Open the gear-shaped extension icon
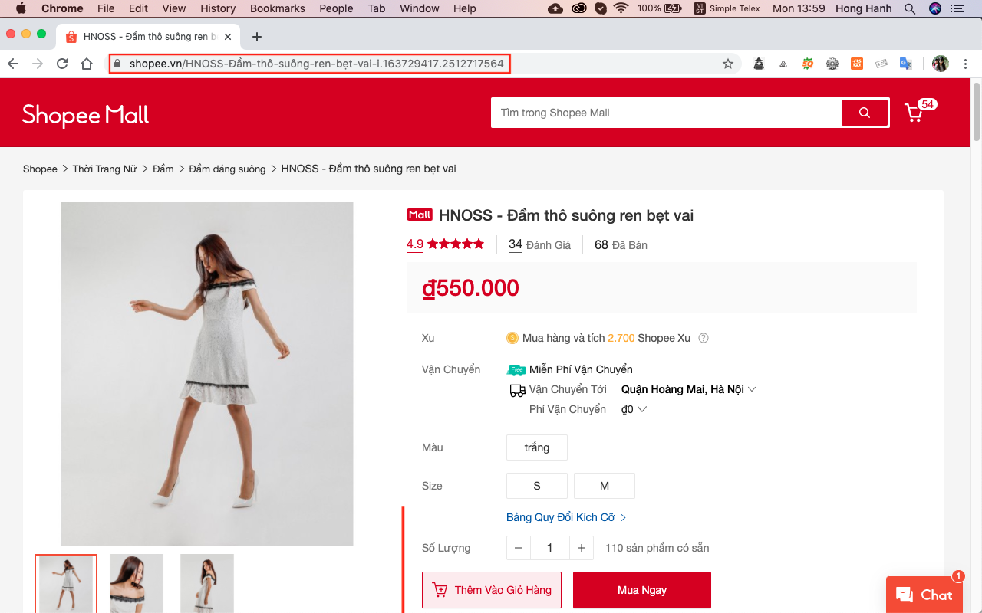The height and width of the screenshot is (613, 982). pyautogui.click(x=832, y=64)
